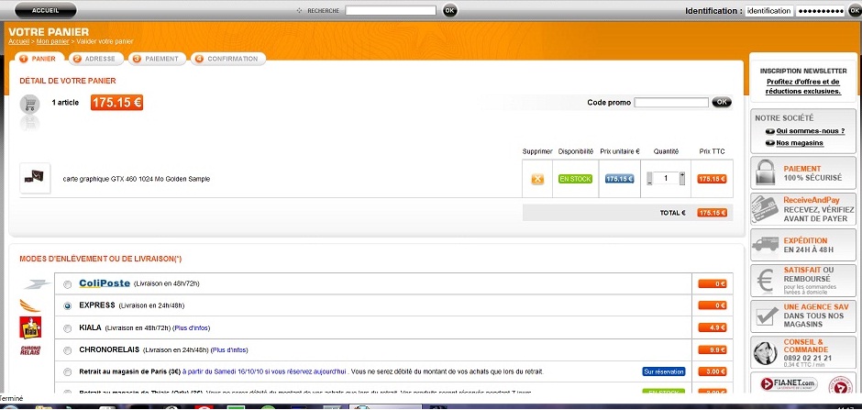The width and height of the screenshot is (862, 410).
Task: Select the ColiPoste delivery radio button
Action: pyautogui.click(x=69, y=283)
